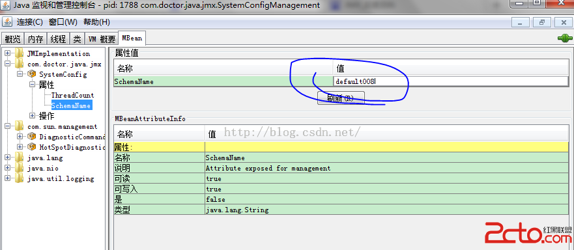
Task: Select SchemaName in the tree
Action: [71, 105]
